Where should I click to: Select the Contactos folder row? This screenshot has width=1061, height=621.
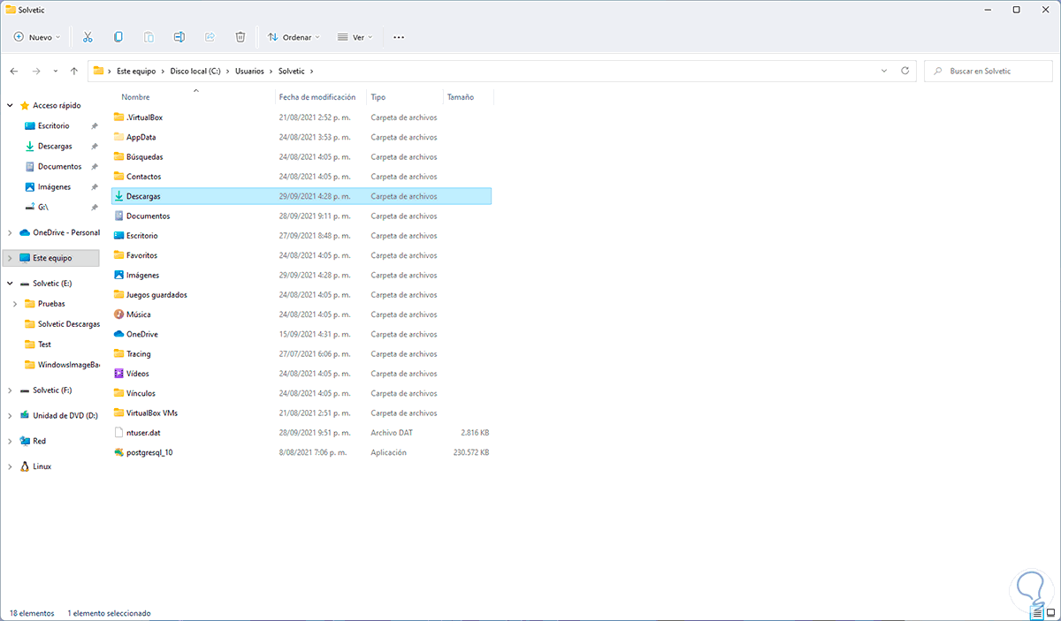tap(302, 177)
